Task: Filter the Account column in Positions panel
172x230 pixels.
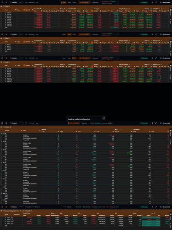Action: coord(21,131)
